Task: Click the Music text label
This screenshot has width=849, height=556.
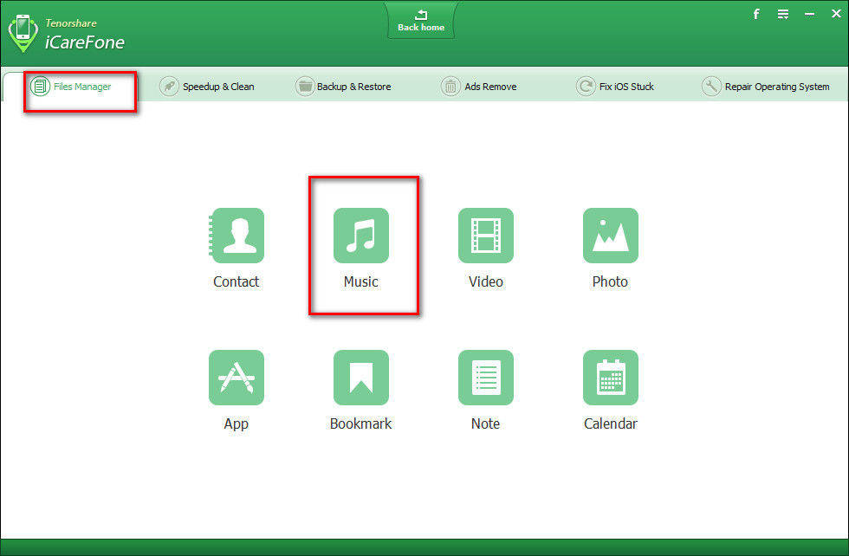Action: pos(361,281)
